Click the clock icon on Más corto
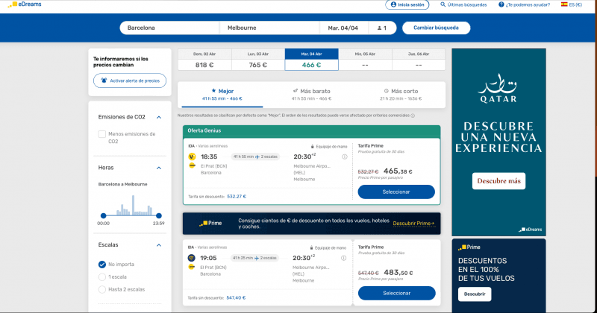This screenshot has width=597, height=313. point(386,91)
